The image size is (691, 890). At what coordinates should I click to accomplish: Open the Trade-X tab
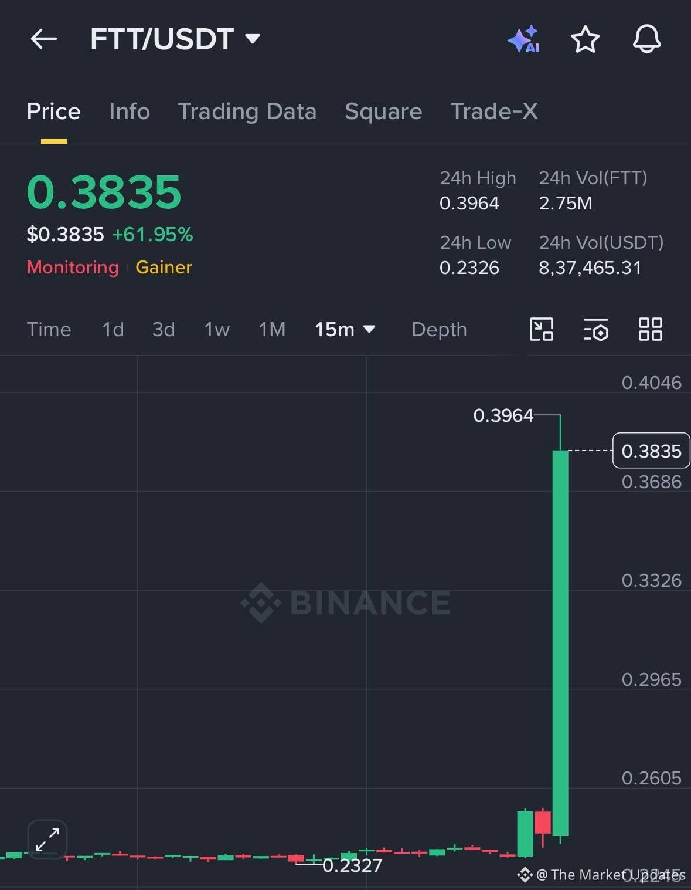coord(494,111)
